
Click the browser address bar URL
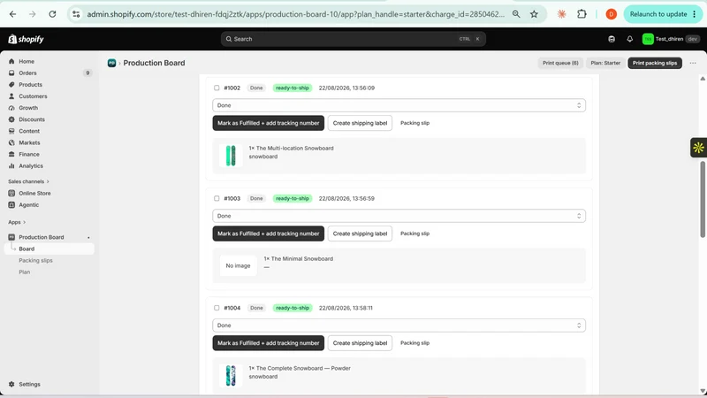[x=295, y=14]
